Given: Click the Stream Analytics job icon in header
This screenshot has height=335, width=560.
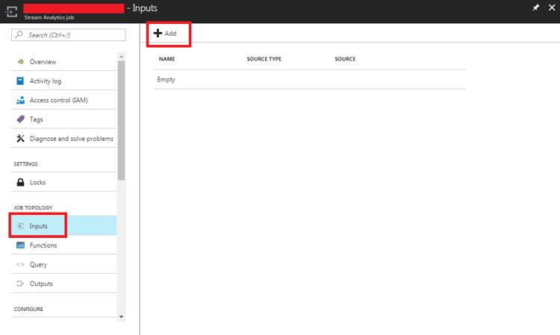Looking at the screenshot, I should click(11, 11).
